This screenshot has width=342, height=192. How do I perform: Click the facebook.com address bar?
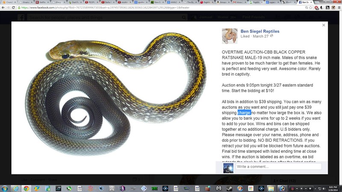pyautogui.click(x=162, y=7)
